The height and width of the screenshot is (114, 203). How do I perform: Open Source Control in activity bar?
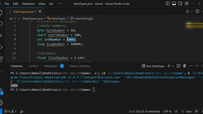[1, 35]
